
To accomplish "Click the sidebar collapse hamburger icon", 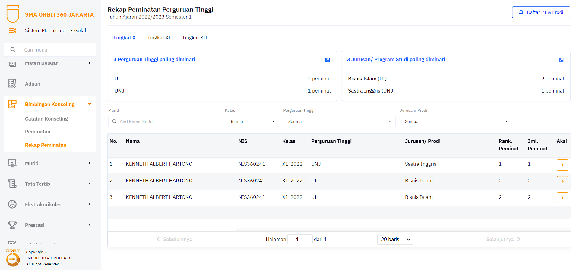I will point(12,30).
